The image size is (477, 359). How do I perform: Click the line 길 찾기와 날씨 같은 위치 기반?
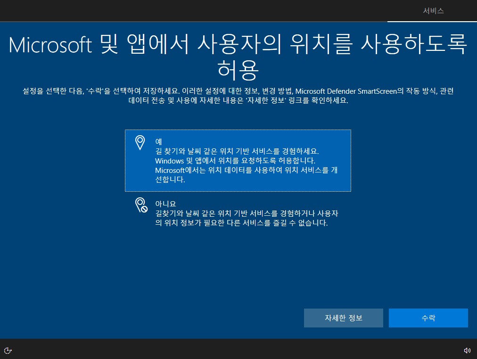point(237,151)
